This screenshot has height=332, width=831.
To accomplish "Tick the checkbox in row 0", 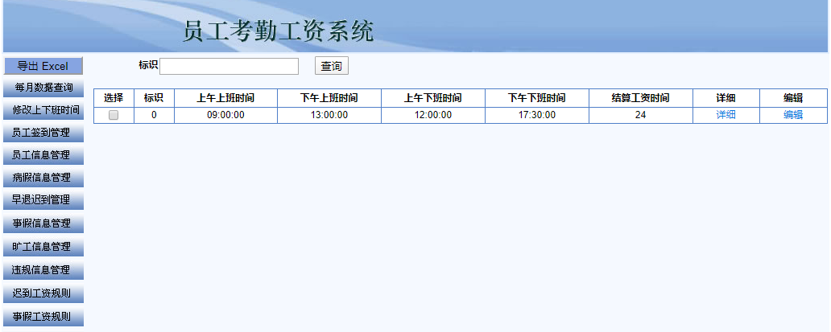I will 114,115.
